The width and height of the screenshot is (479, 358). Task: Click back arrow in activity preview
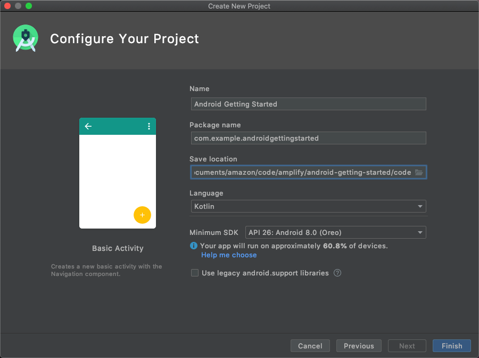88,126
